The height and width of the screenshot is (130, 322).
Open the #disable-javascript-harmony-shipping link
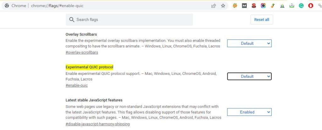[97, 124]
